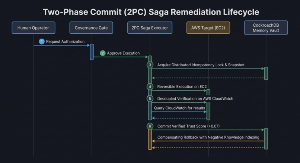
Task: Click the diagram title 'Two-Phase Commit (2PC) Saga Remediation Lifecycle'
Action: tap(151, 12)
